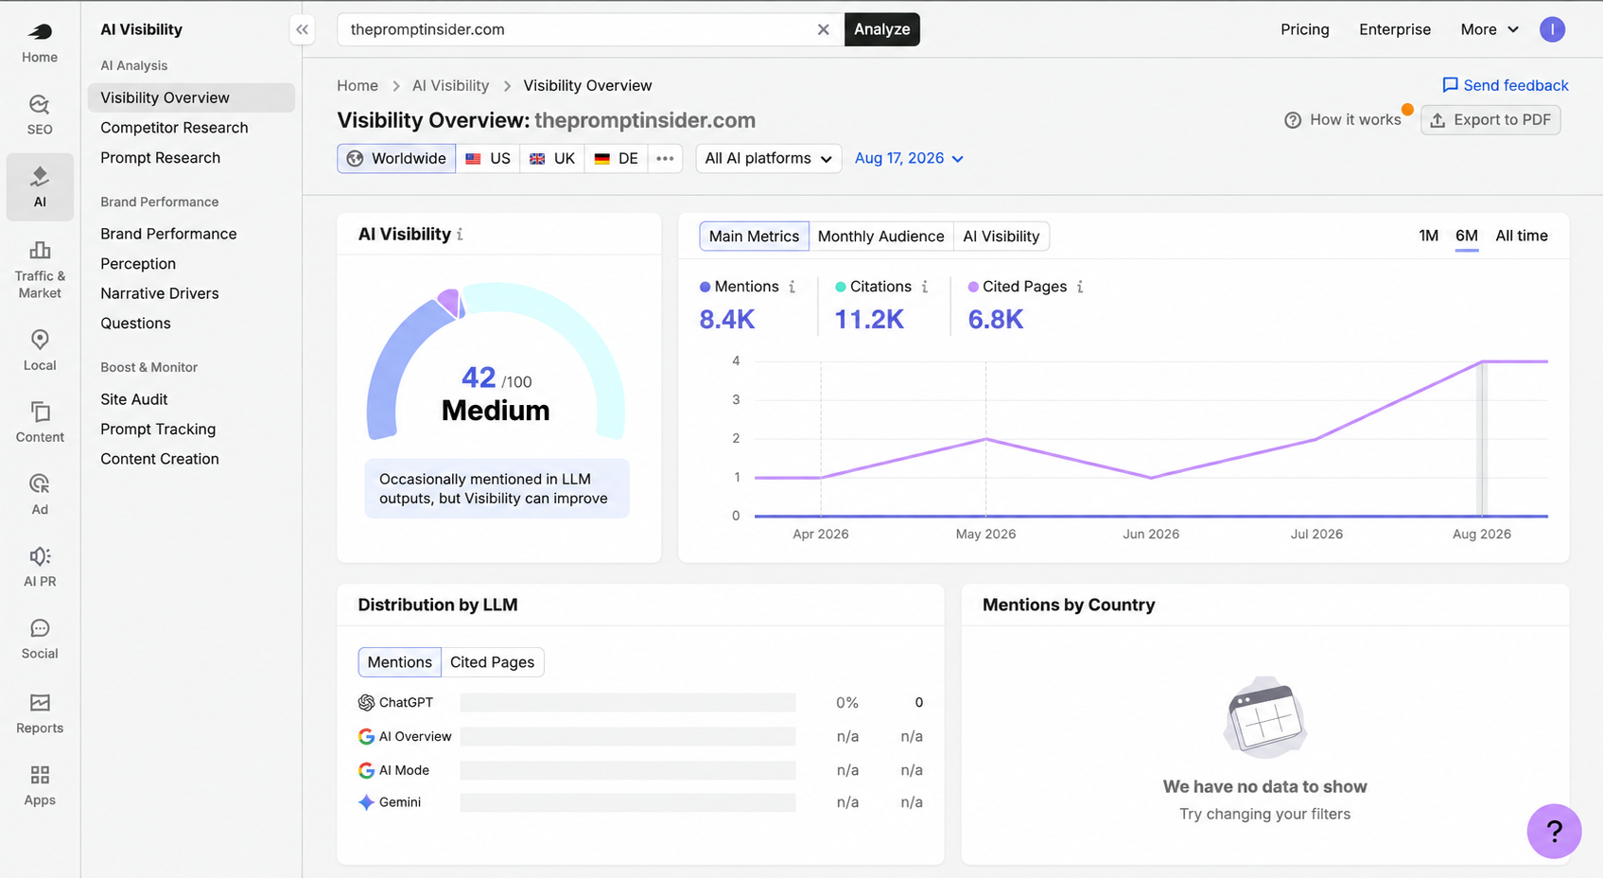Click Export to PDF button
The image size is (1603, 878).
coord(1490,120)
